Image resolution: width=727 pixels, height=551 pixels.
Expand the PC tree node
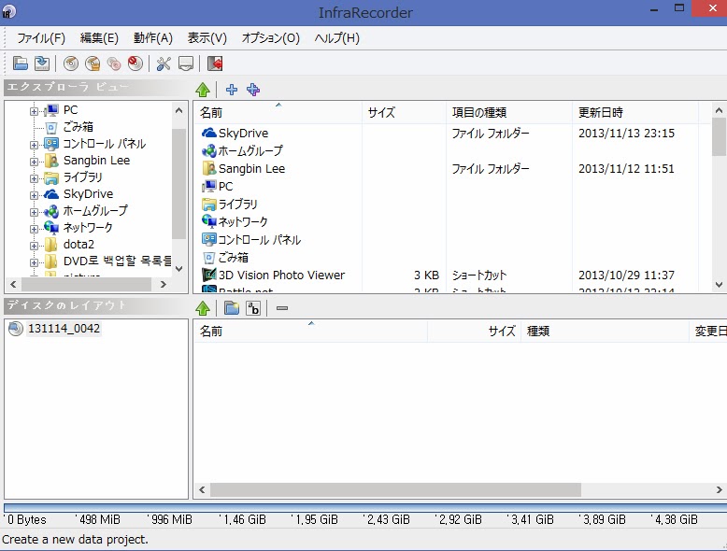[34, 111]
